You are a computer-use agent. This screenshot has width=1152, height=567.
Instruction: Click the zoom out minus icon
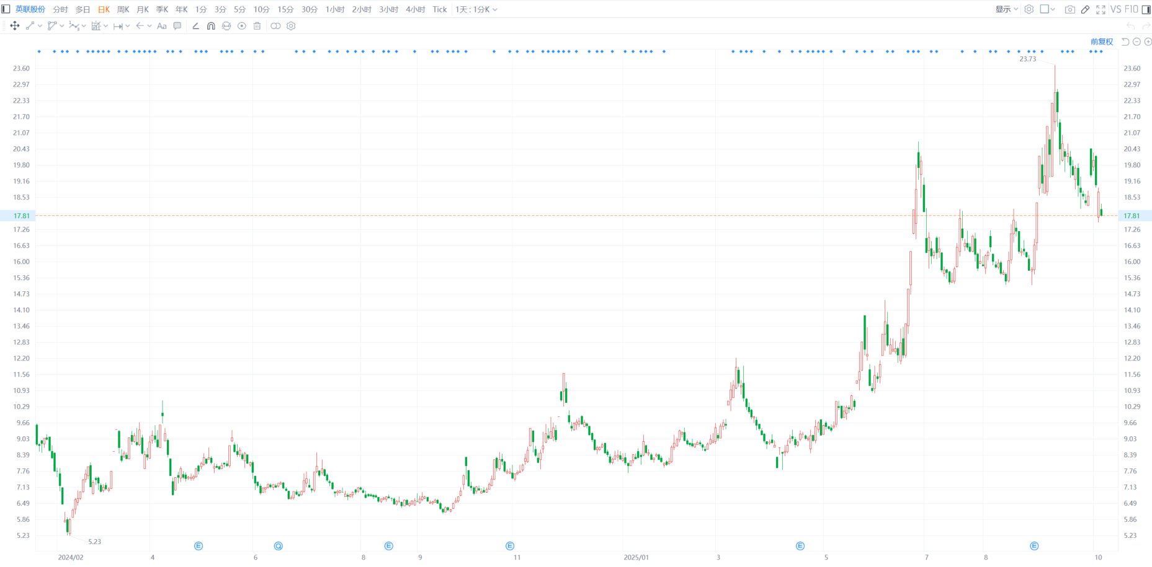(1136, 42)
